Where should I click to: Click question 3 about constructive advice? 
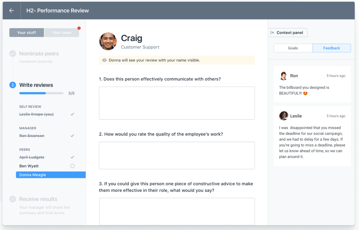point(176,187)
